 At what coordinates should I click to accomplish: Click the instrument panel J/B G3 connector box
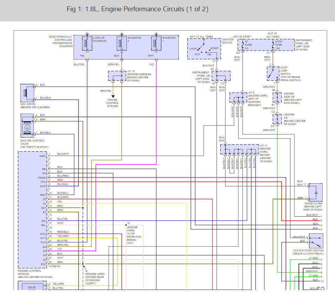[221, 76]
